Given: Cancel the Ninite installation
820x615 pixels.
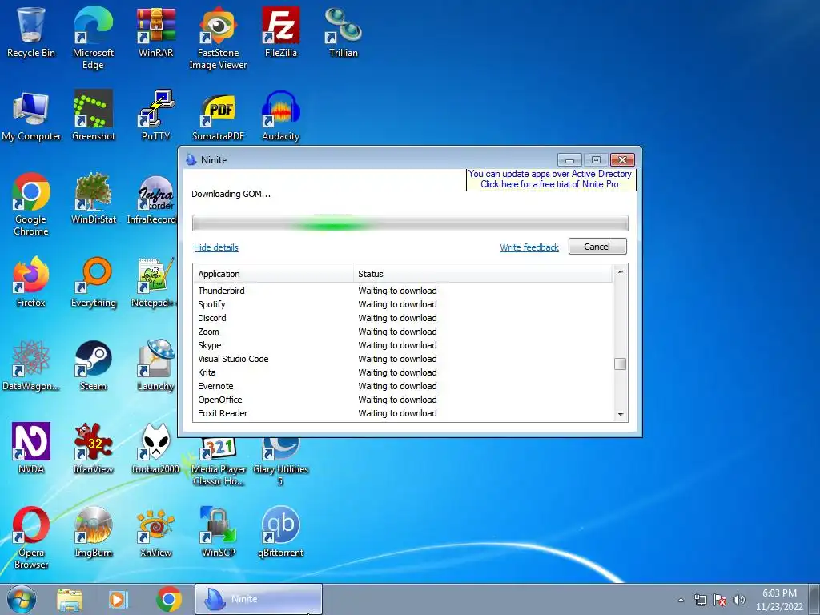Looking at the screenshot, I should (597, 247).
